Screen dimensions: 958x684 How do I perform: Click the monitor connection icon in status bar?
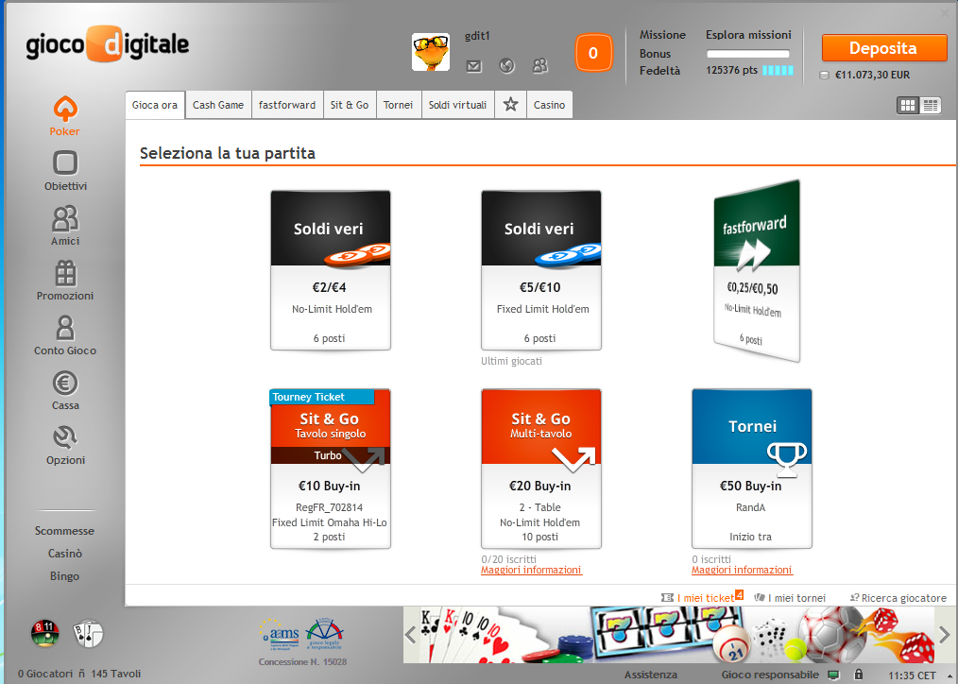point(833,675)
